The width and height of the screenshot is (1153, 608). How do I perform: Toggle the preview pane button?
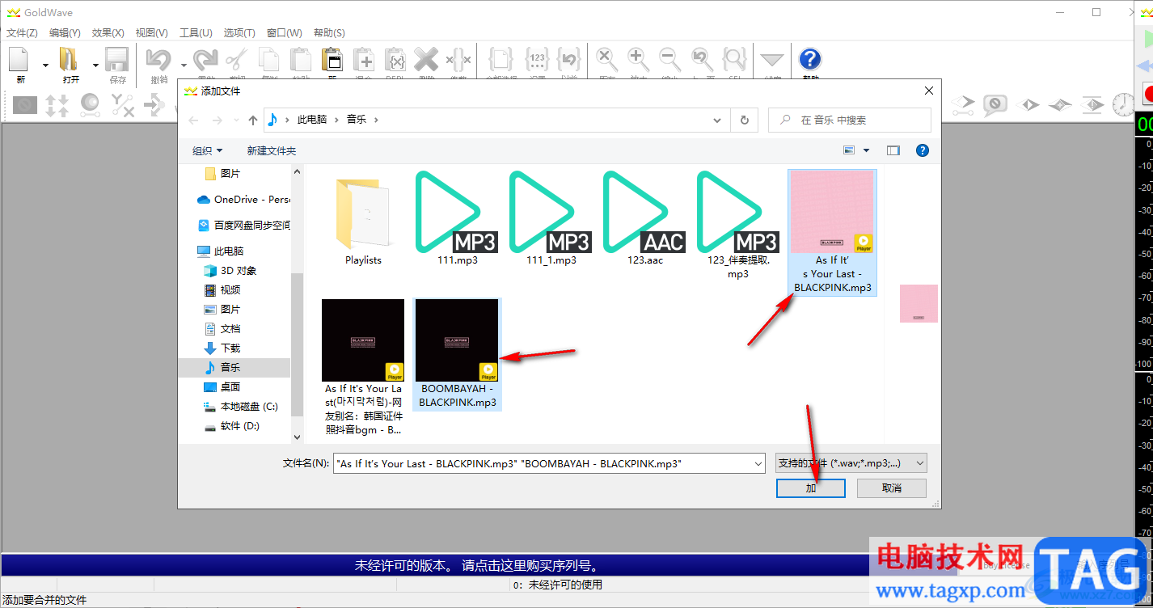click(893, 150)
